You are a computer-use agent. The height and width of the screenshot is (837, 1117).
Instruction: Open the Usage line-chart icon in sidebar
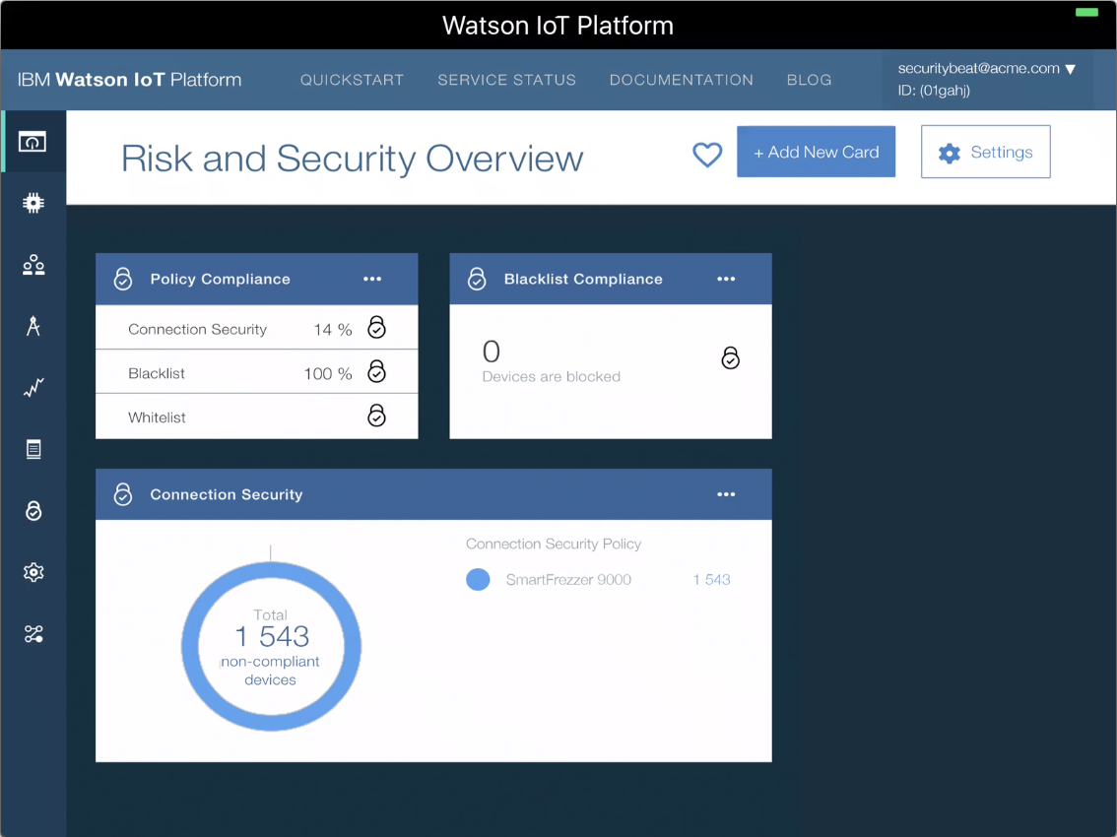(x=33, y=388)
